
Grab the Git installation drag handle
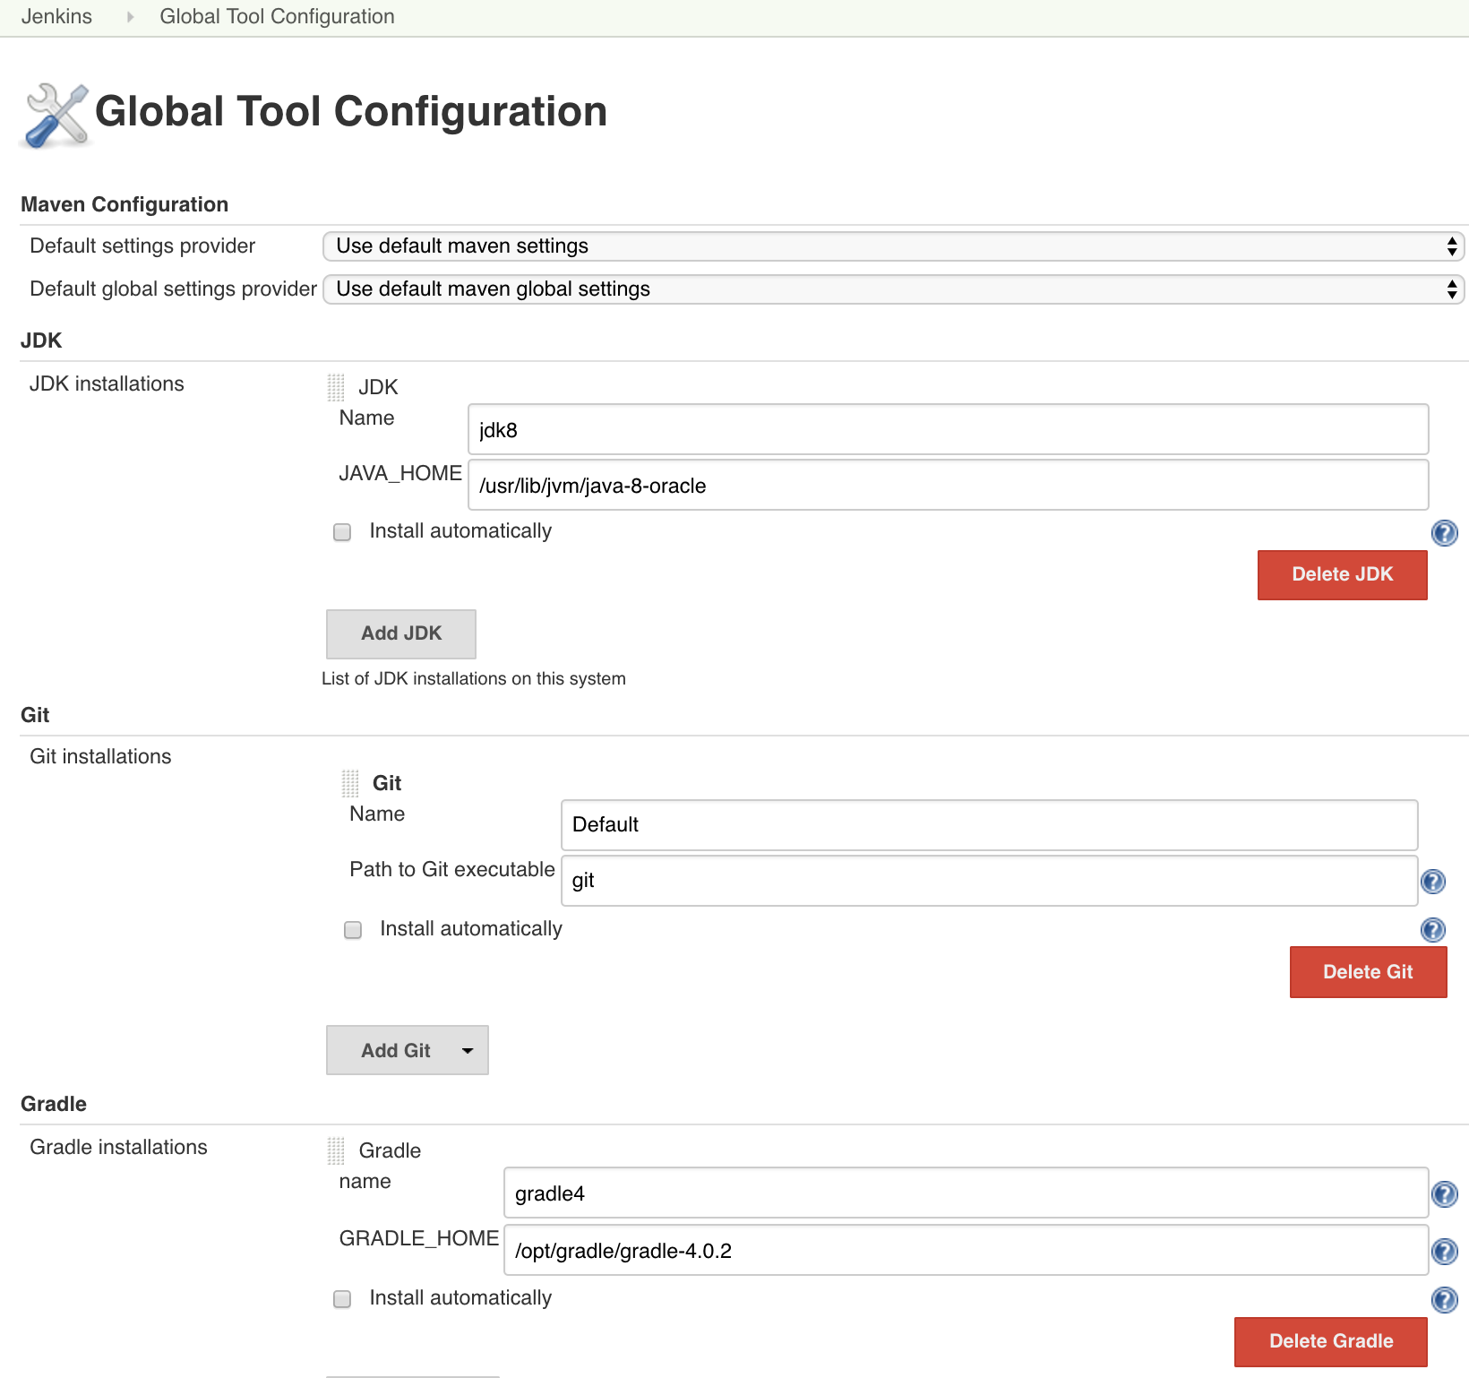pos(350,783)
